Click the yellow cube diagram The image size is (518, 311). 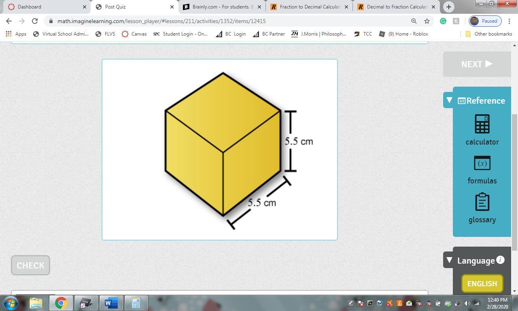click(223, 144)
